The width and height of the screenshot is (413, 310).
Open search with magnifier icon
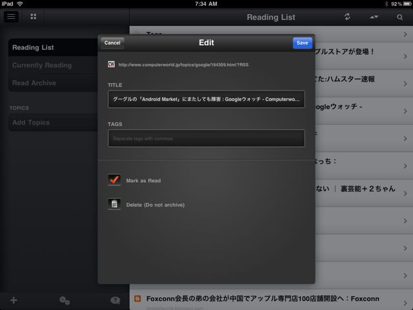click(399, 17)
